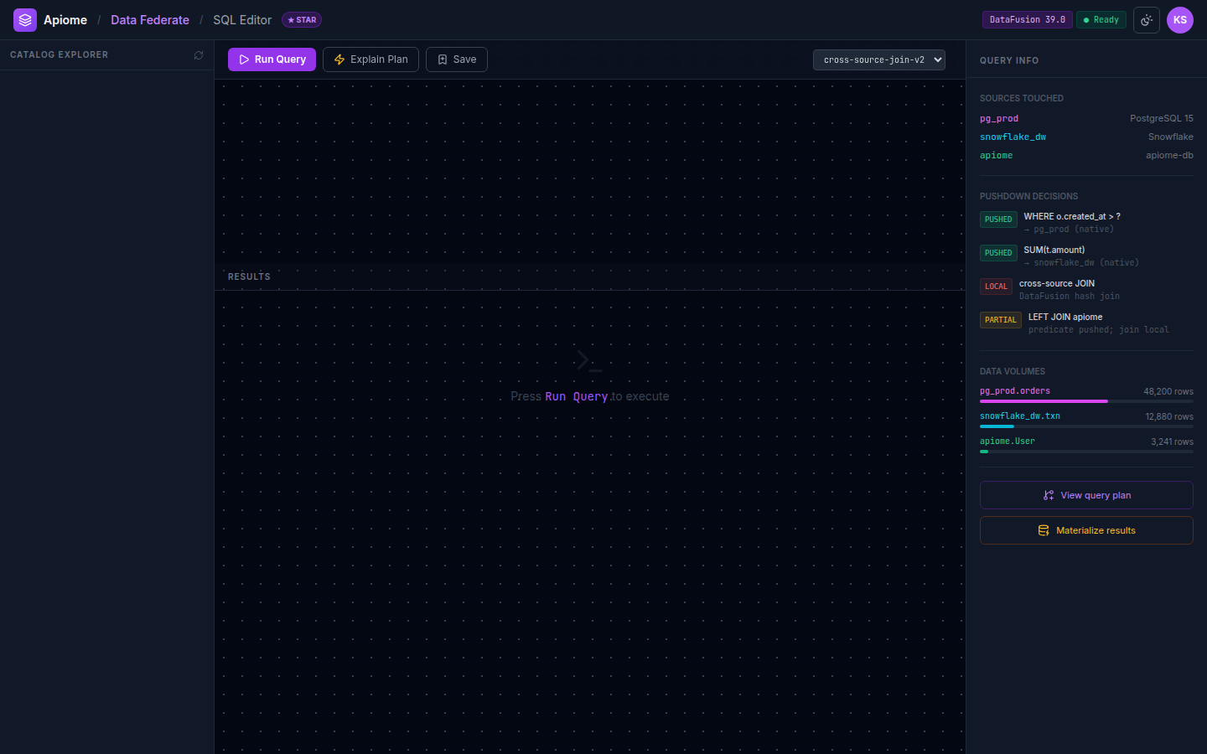Open the cross-source-join-v2 query dropdown
The width and height of the screenshot is (1207, 754).
click(x=879, y=59)
